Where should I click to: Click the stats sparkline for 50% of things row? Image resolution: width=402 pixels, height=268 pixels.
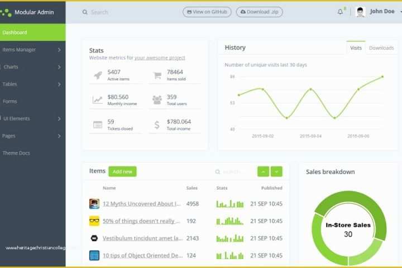pyautogui.click(x=230, y=221)
